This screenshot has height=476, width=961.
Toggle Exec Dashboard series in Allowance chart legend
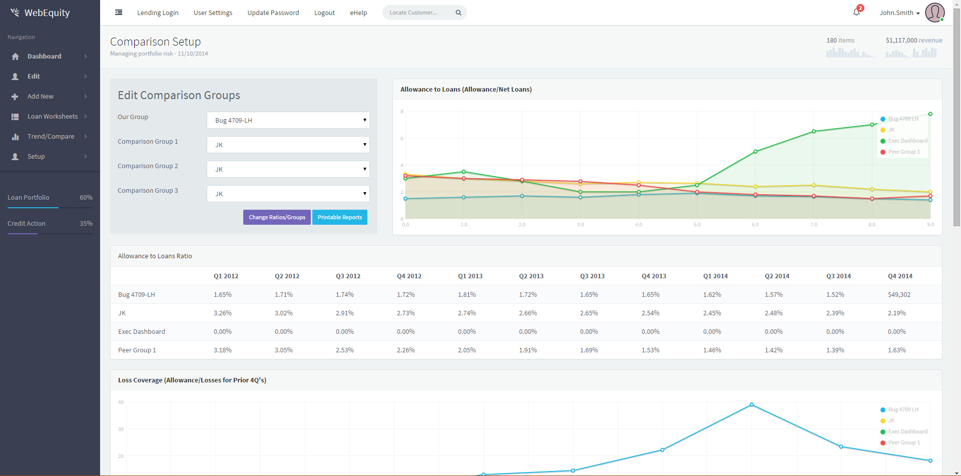(x=907, y=141)
